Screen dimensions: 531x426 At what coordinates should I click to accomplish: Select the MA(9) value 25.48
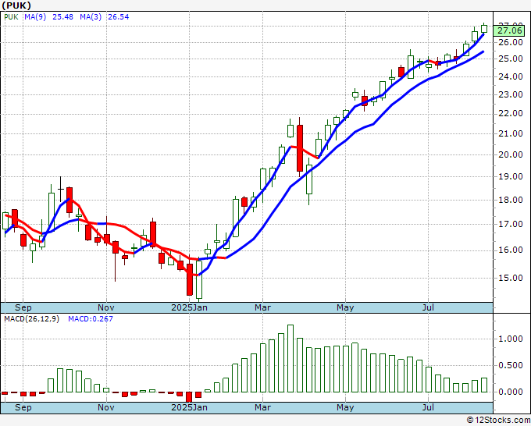(62, 17)
